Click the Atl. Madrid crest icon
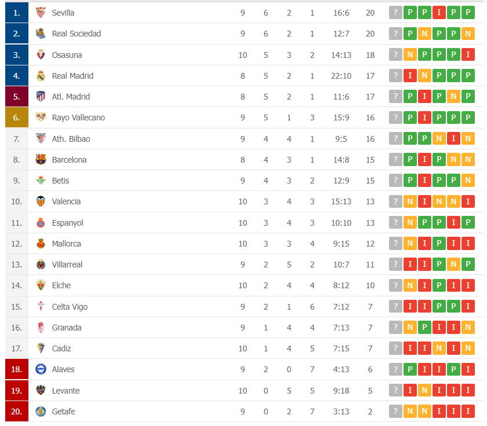 (41, 97)
